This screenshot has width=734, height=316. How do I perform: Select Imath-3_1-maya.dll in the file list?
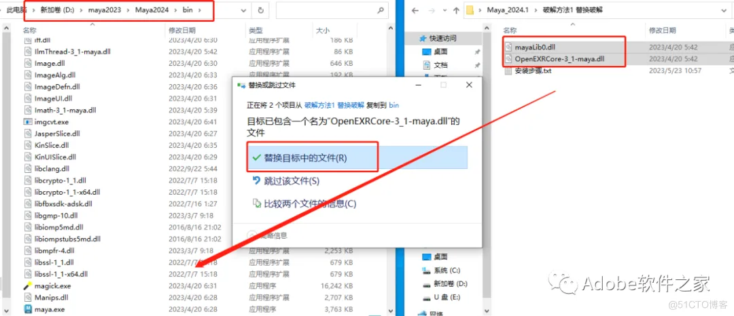click(65, 110)
